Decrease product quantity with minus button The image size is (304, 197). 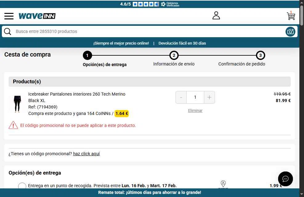181,97
